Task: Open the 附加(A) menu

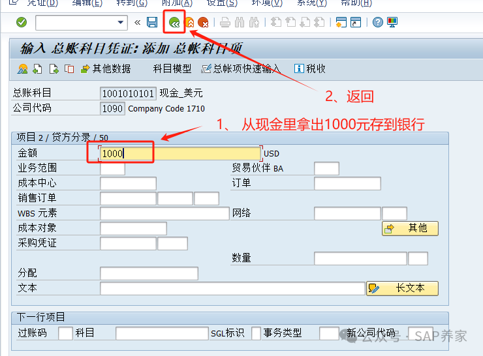Action: [x=177, y=3]
